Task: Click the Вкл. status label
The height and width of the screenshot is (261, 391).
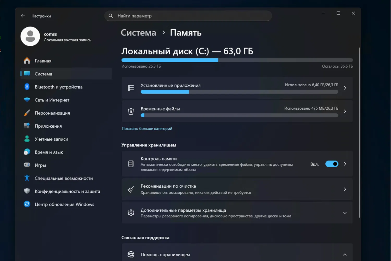Action: click(315, 164)
